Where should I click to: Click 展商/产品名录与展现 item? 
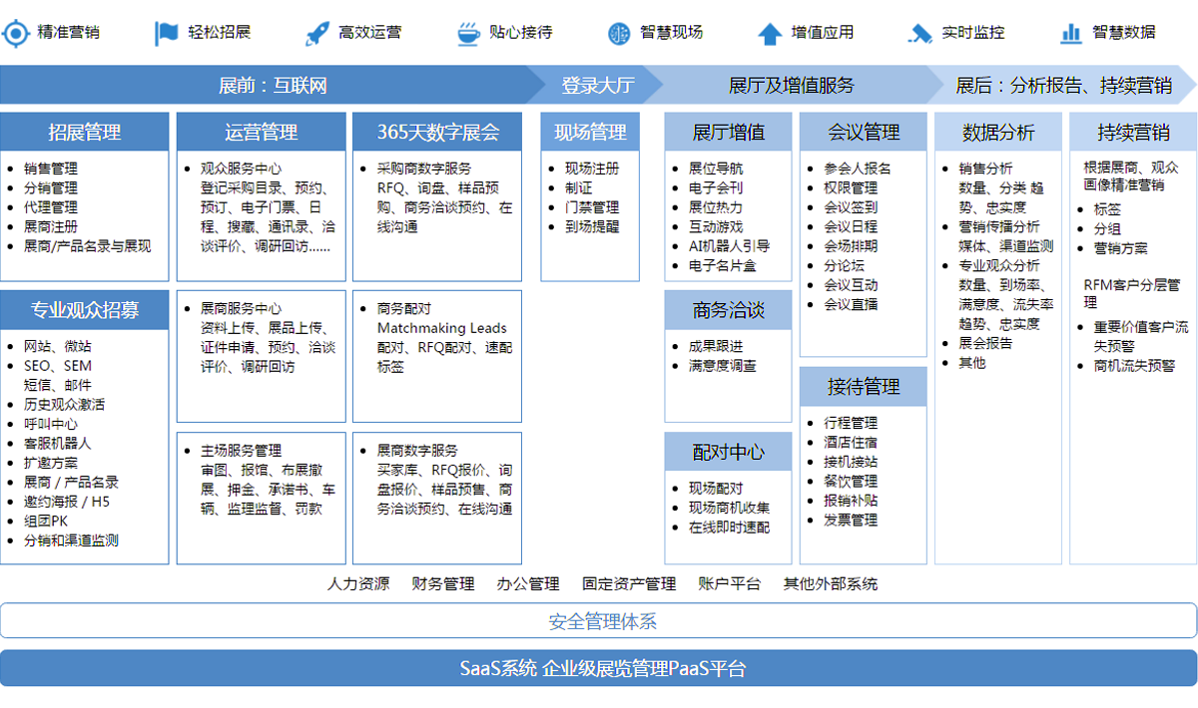point(87,245)
